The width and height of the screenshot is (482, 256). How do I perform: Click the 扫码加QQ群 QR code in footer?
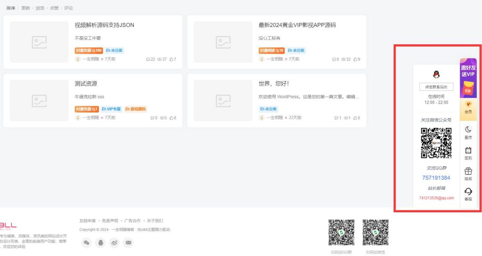(x=341, y=232)
